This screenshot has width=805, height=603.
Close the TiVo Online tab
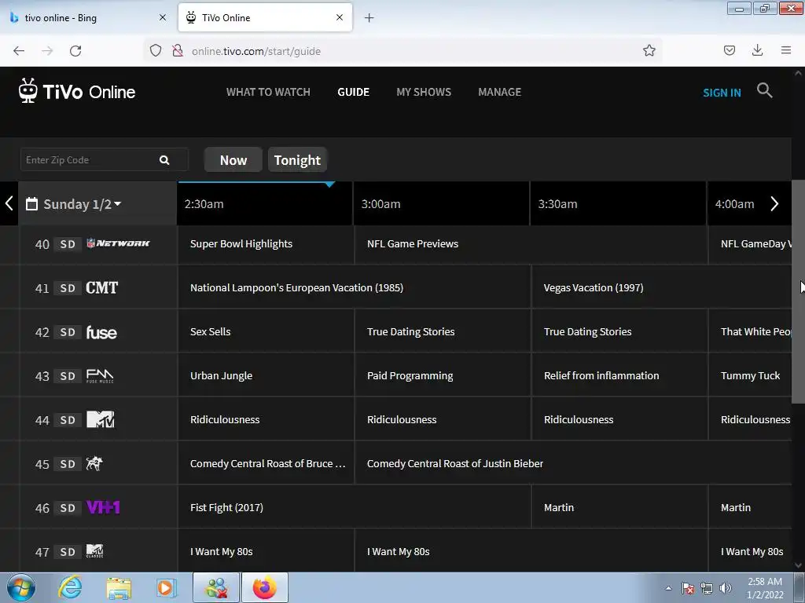(340, 17)
